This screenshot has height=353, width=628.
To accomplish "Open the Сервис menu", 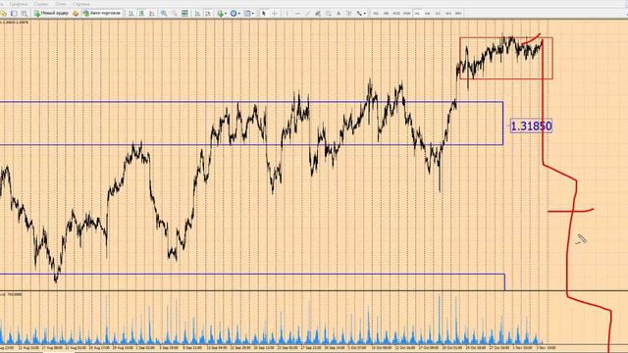I will 41,4.
